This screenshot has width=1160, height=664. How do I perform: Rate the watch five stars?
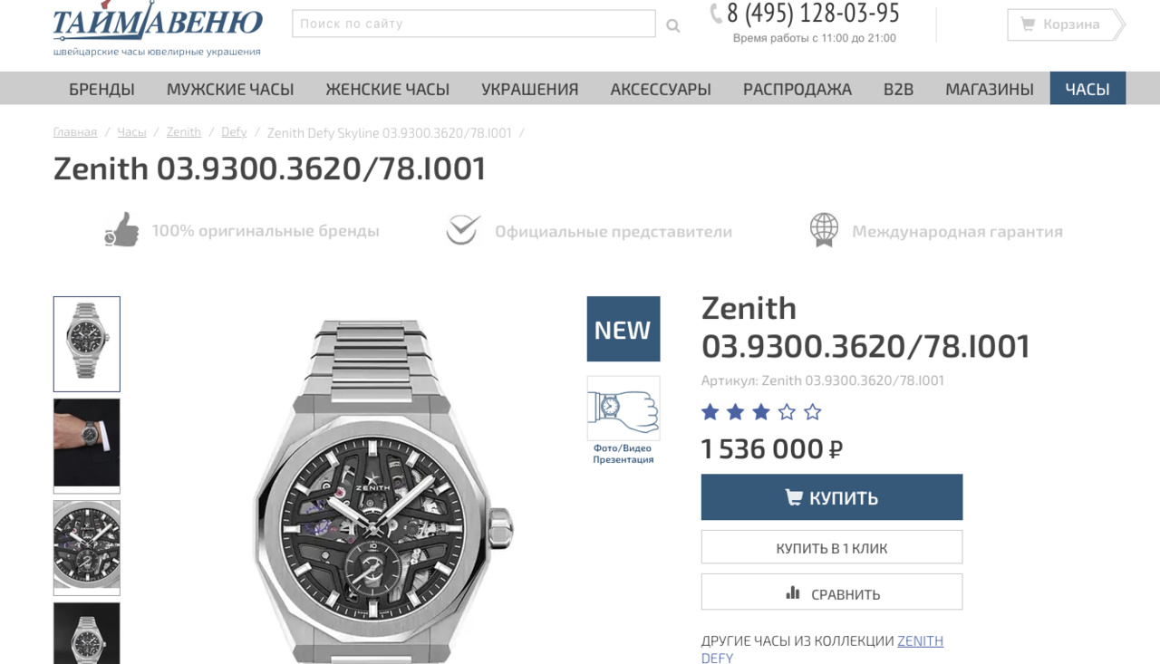tap(813, 412)
